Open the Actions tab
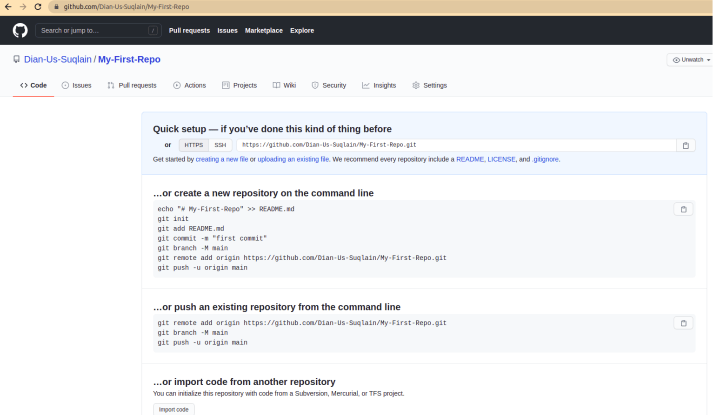This screenshot has height=415, width=713. [189, 86]
